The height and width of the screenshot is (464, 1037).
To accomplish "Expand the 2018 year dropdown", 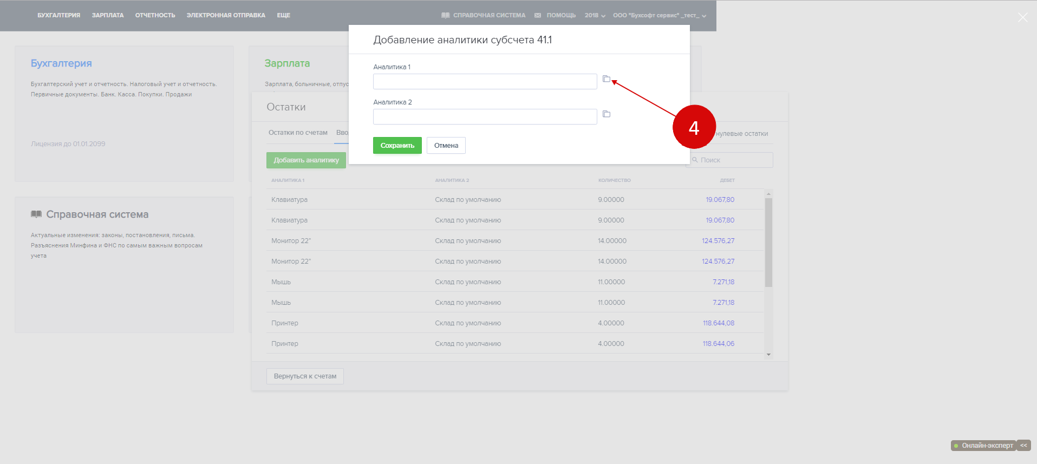I will click(x=595, y=15).
